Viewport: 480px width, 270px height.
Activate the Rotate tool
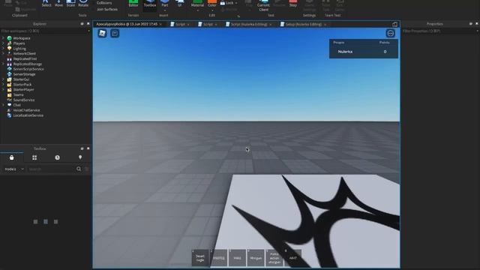83,3
